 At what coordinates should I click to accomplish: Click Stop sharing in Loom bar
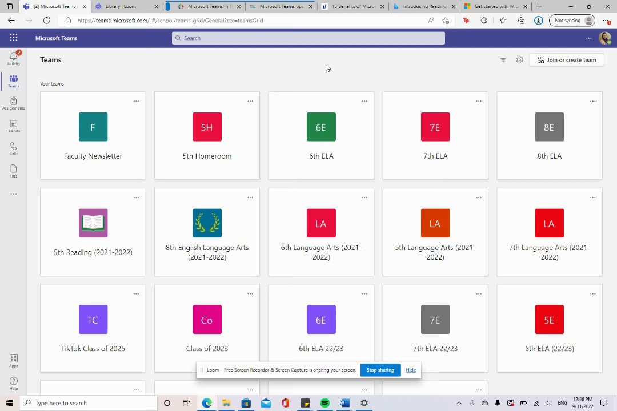pyautogui.click(x=380, y=370)
